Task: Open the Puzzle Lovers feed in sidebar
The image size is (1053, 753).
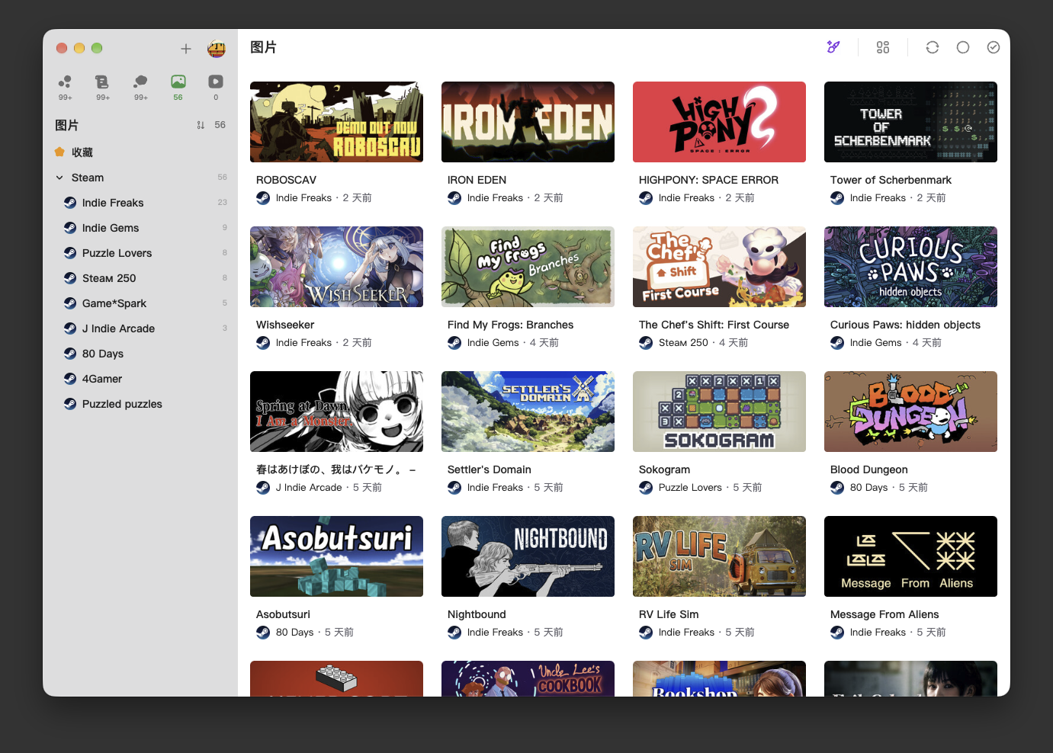Action: [140, 253]
